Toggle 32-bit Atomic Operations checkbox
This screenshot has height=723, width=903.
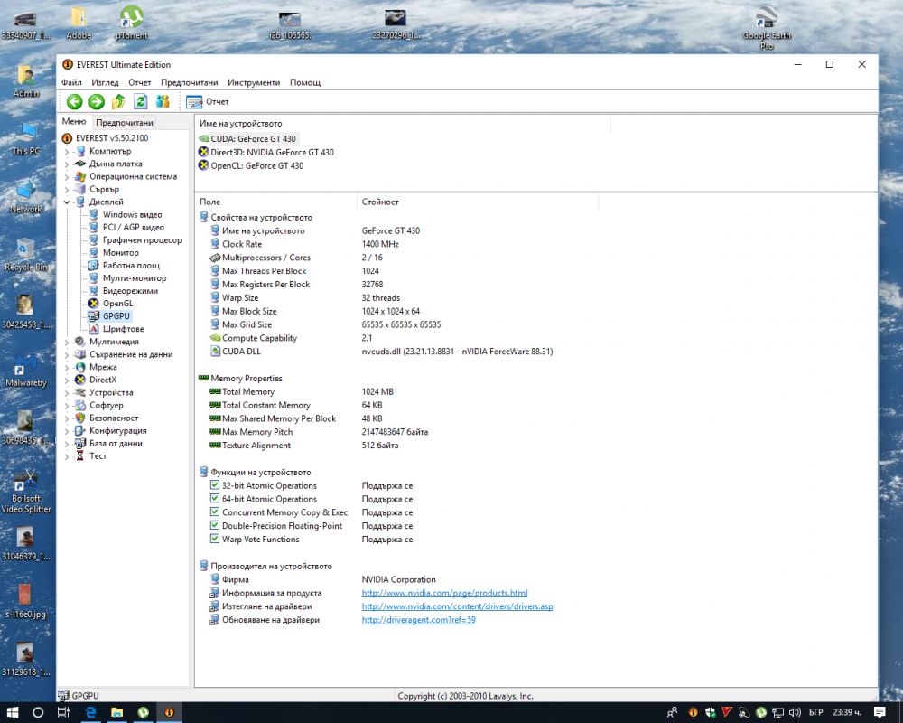point(215,485)
